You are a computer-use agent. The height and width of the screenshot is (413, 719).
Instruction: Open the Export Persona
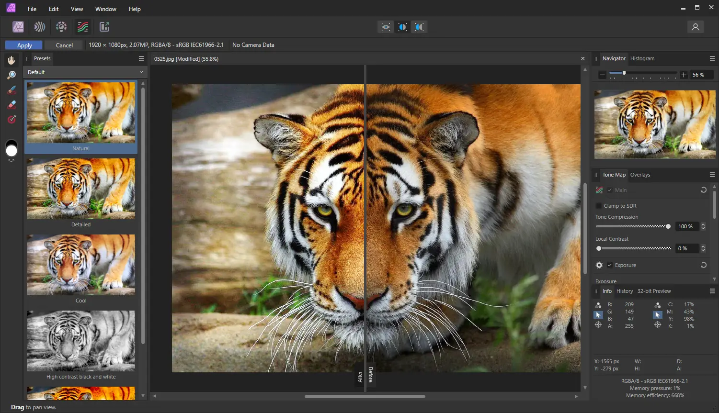click(x=104, y=27)
